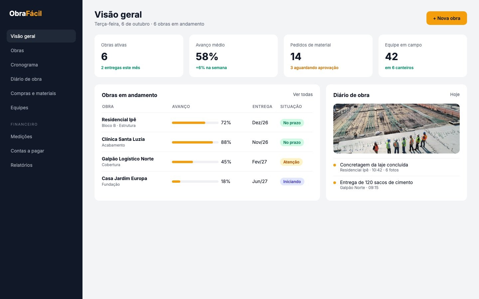Click the No prazo badge for Residencial Ipê
This screenshot has width=479, height=299.
pos(292,123)
